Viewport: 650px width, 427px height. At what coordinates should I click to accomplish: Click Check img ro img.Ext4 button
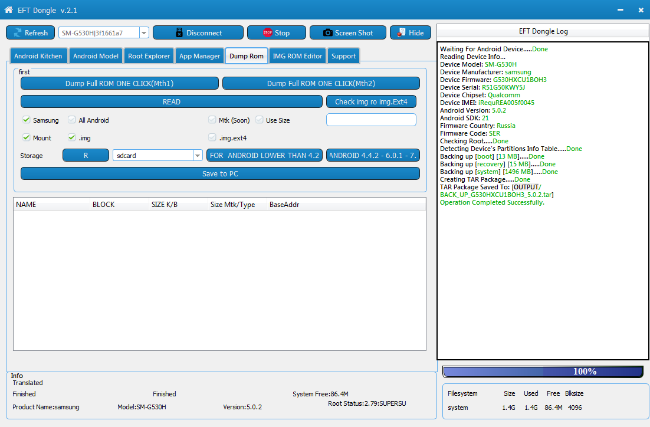(x=371, y=101)
